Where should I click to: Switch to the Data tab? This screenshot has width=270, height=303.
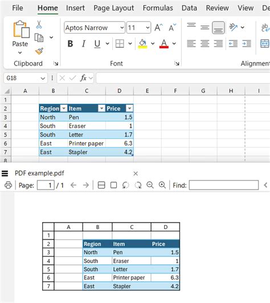[x=189, y=8]
